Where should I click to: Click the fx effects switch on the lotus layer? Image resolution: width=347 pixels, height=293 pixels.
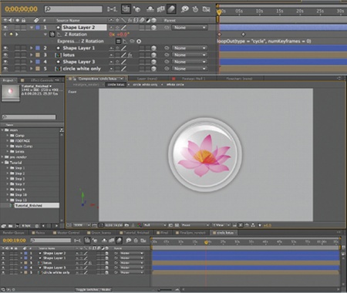(130, 55)
